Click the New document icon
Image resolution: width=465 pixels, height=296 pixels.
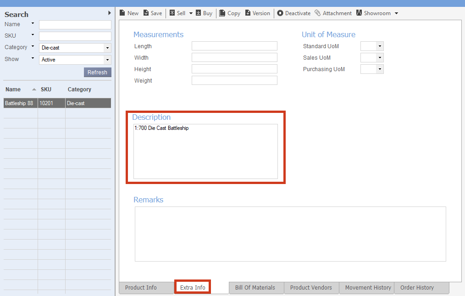coord(122,13)
